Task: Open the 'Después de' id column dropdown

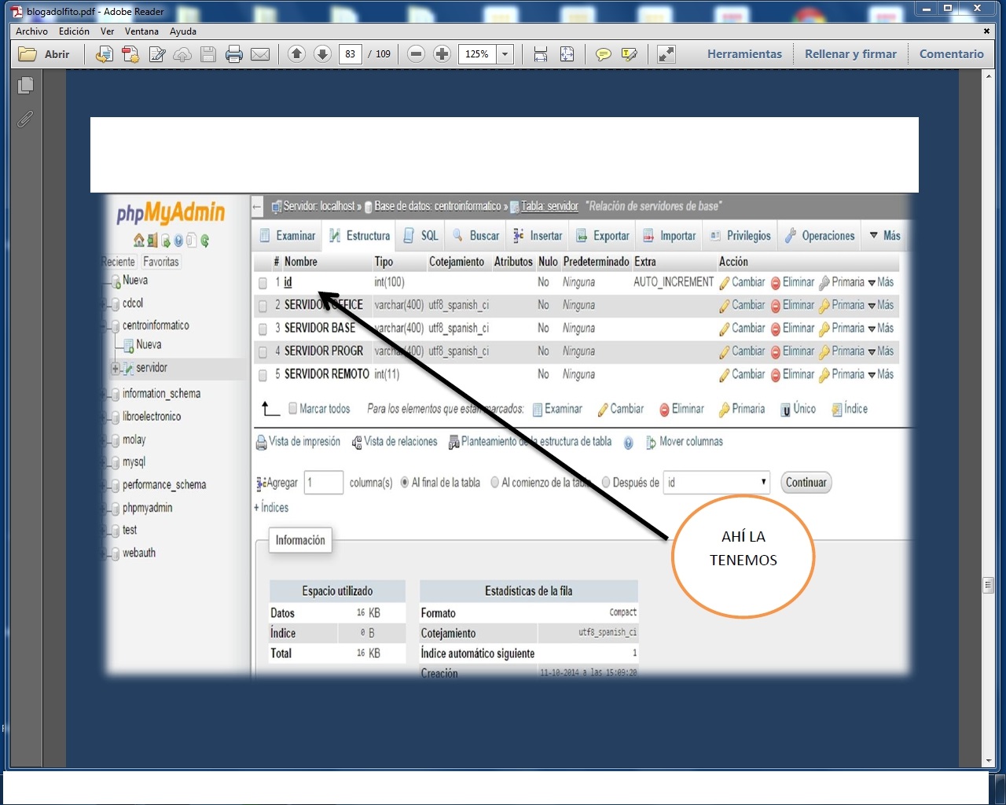Action: (717, 482)
